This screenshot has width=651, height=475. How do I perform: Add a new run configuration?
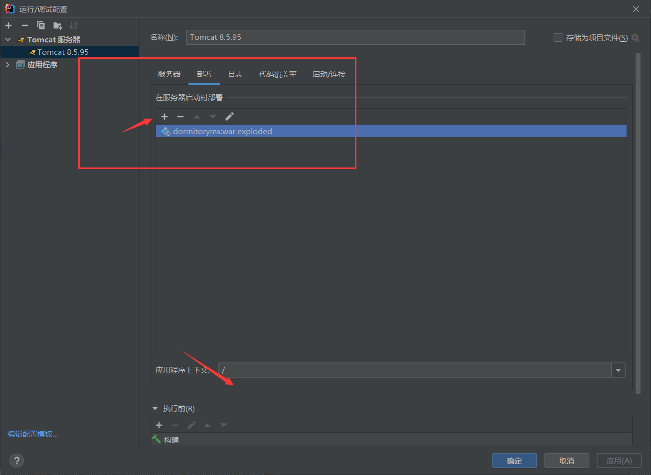tap(8, 25)
